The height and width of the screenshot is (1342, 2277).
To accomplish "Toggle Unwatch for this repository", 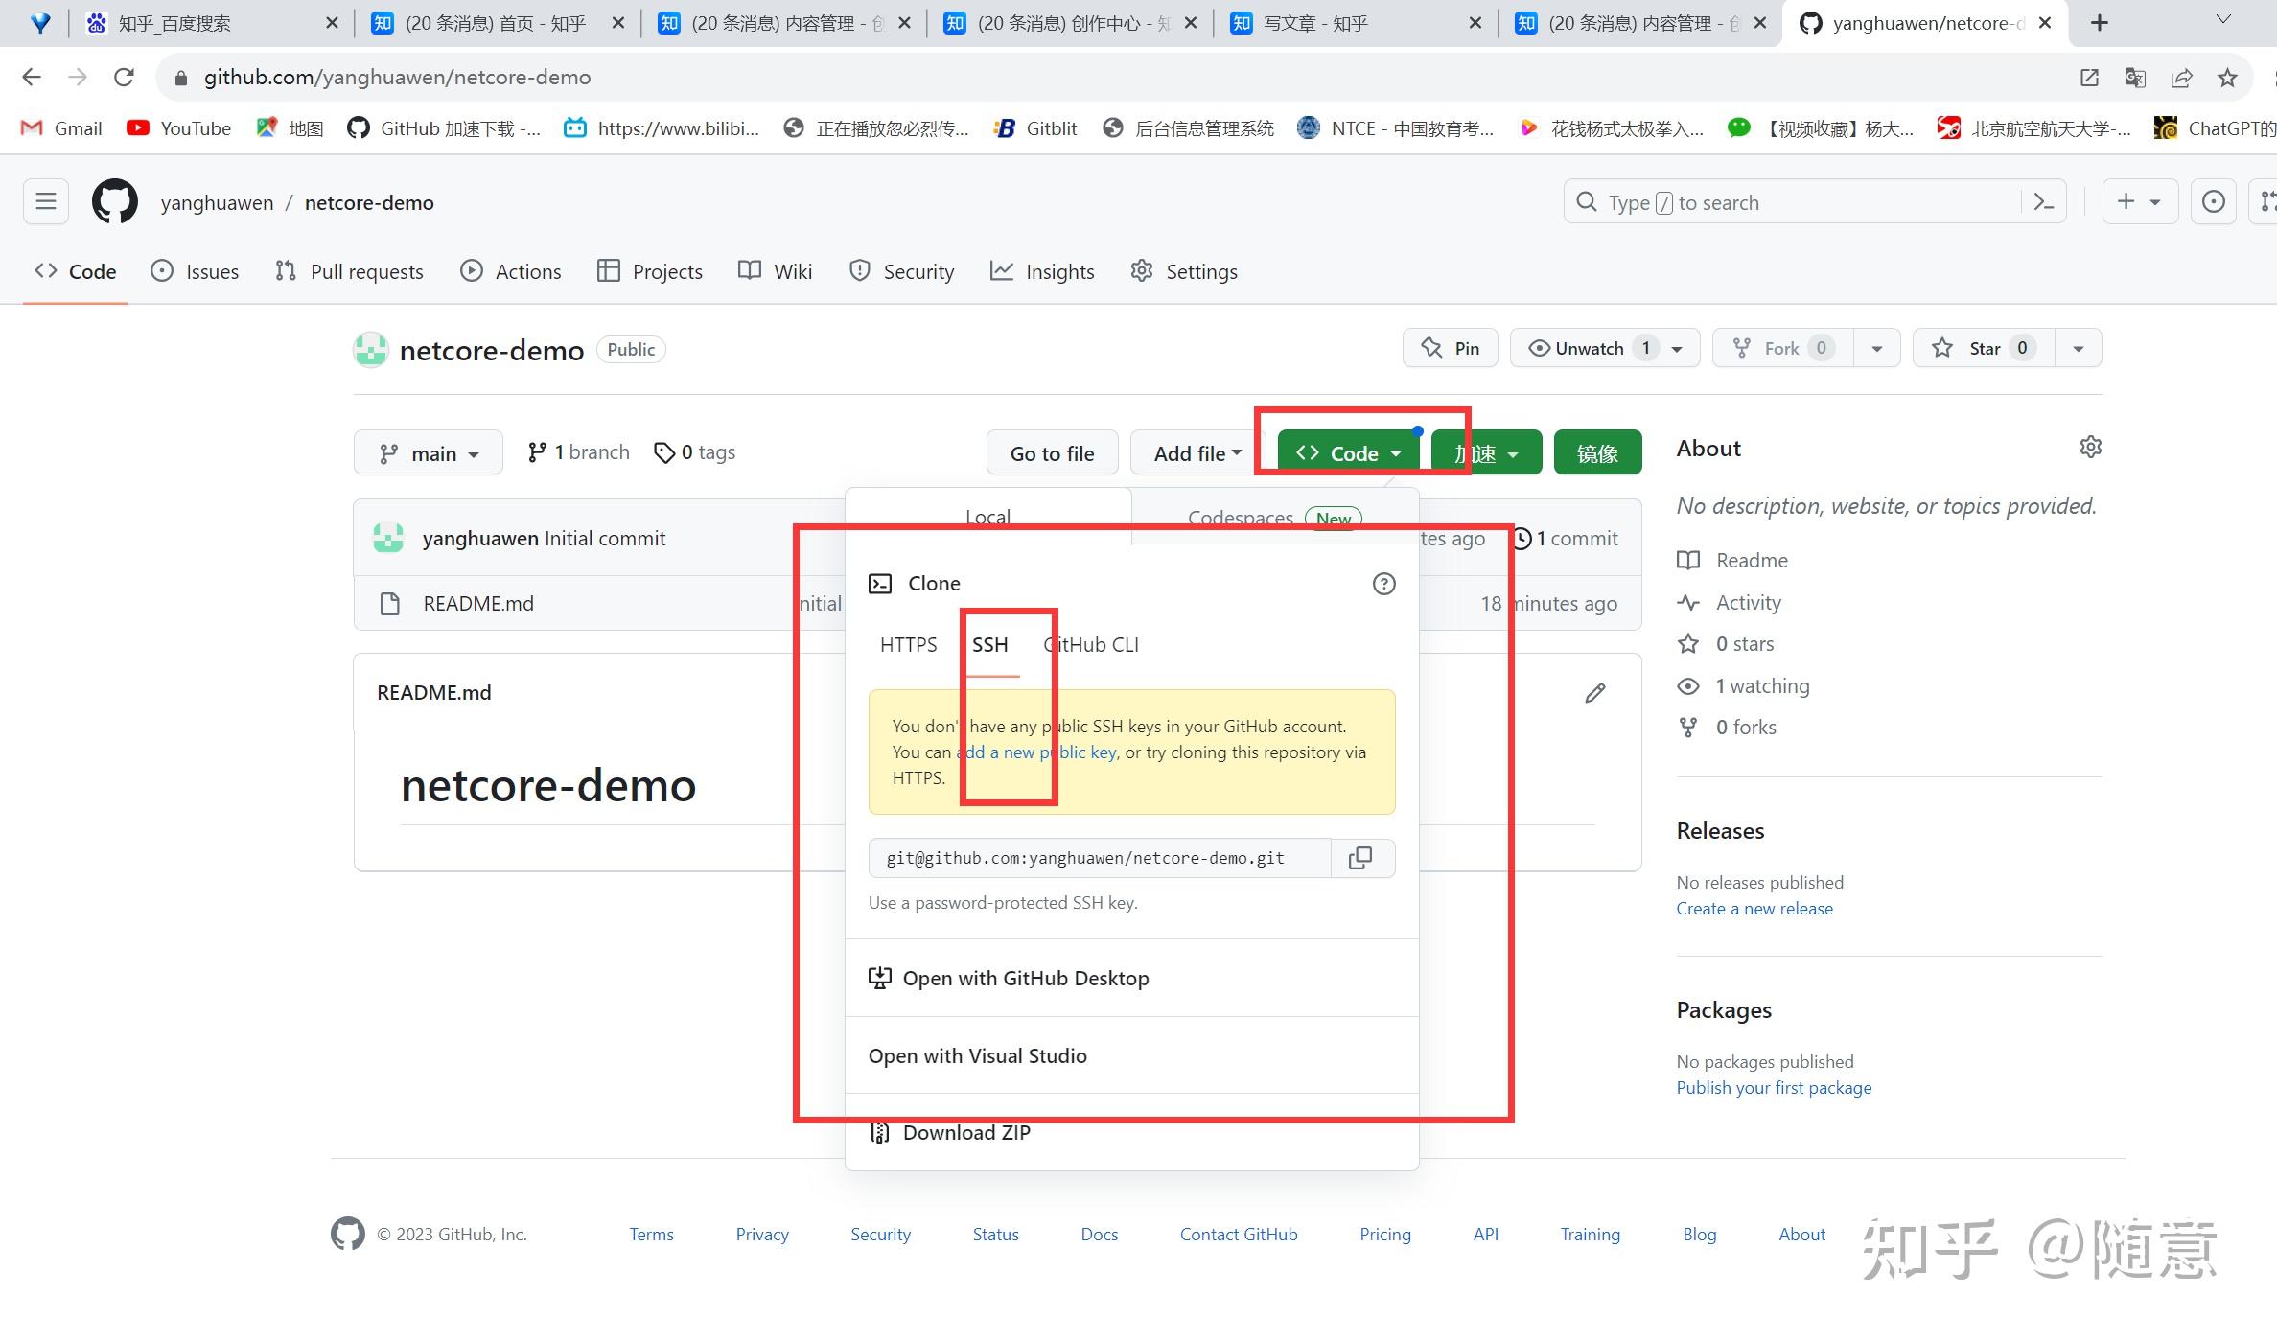I will [1587, 347].
